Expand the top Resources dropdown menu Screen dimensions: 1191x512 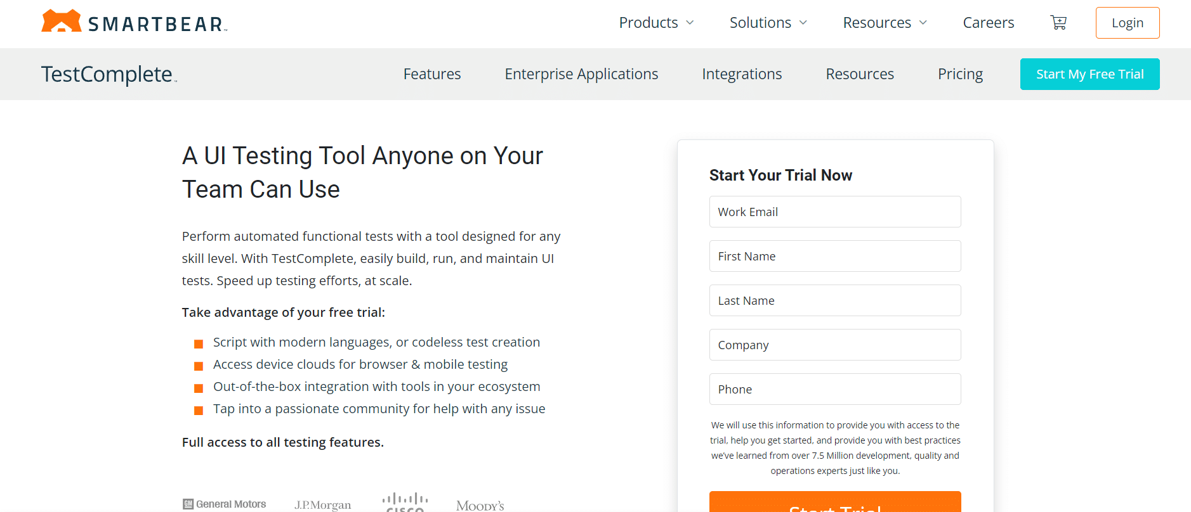pos(885,23)
